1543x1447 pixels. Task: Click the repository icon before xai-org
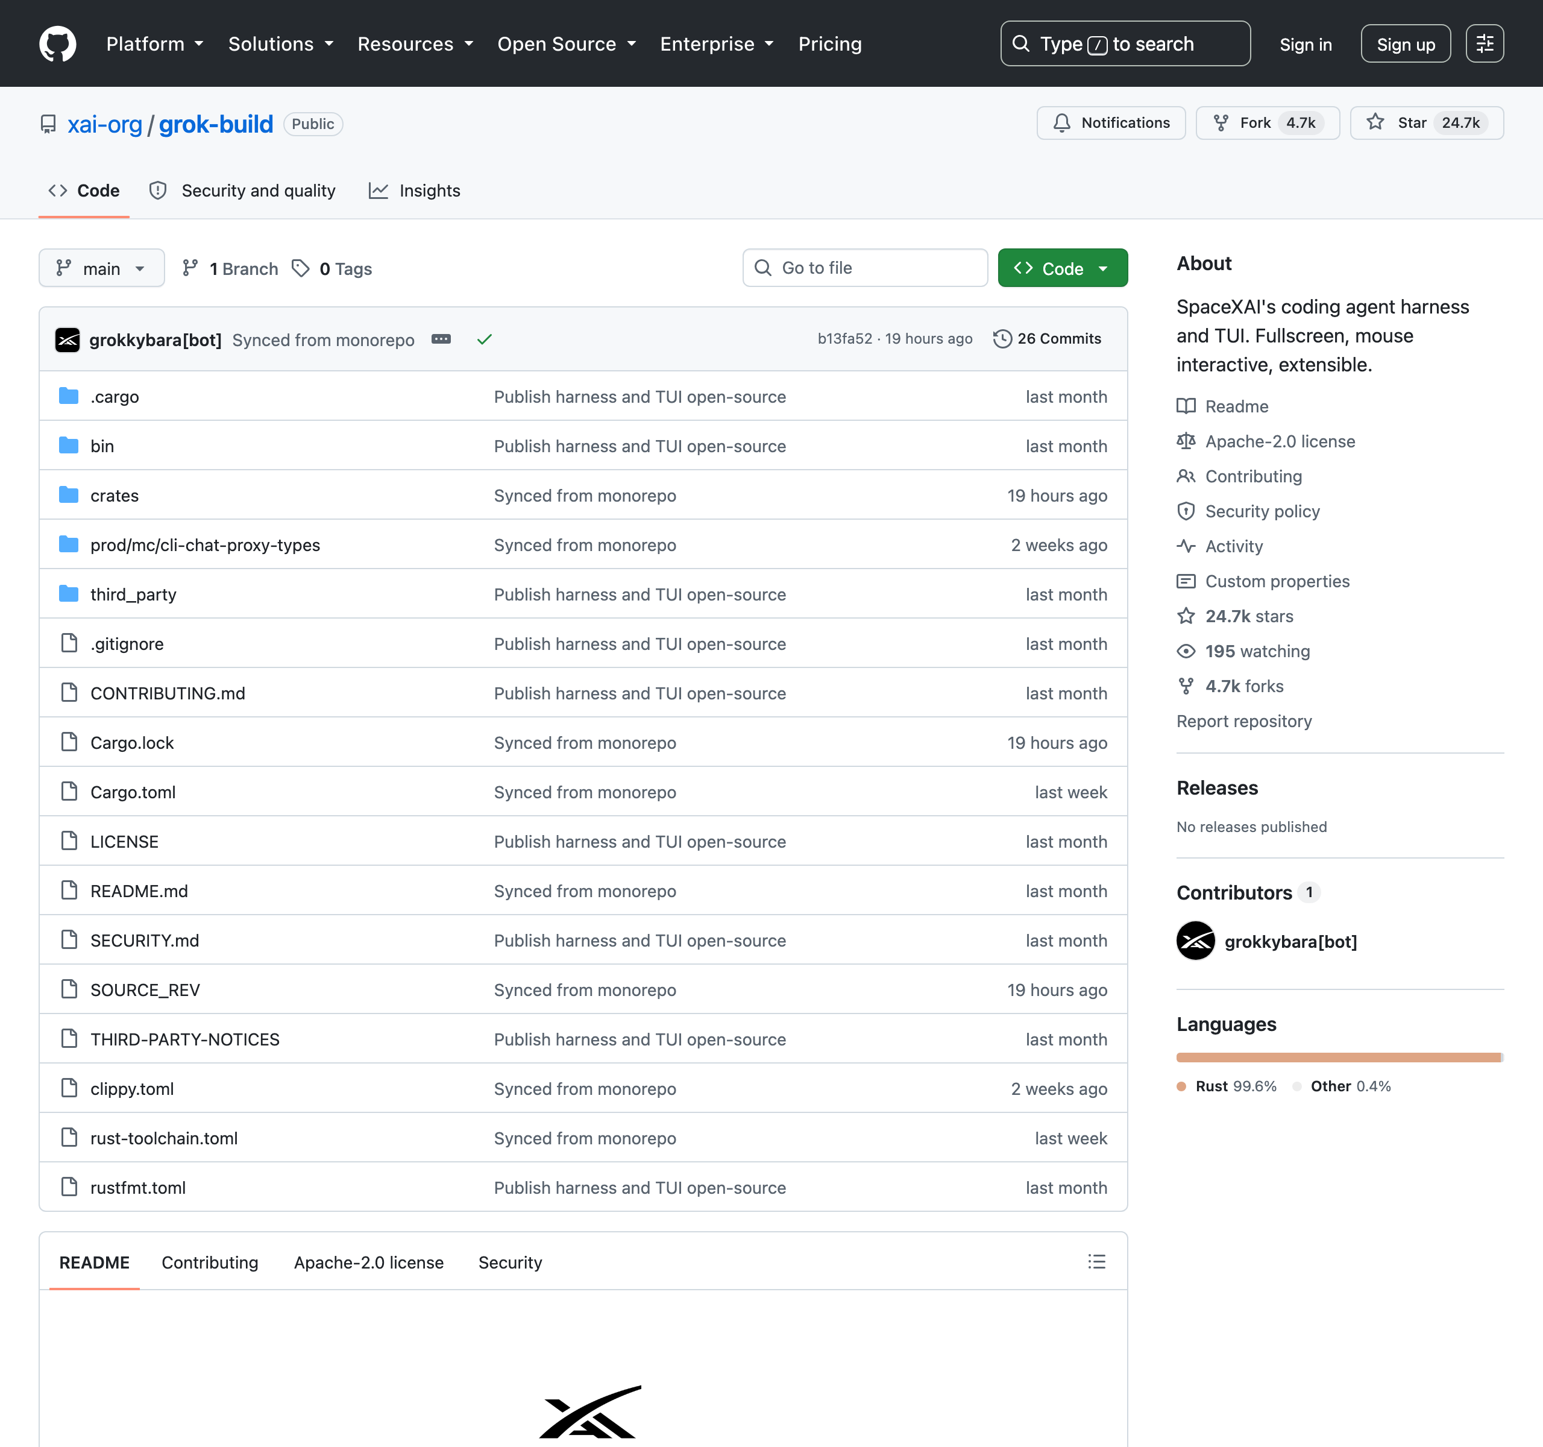(x=48, y=124)
